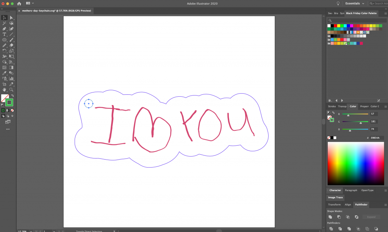Set toolbar paint mode to Gradient
The height and width of the screenshot is (232, 388).
[x=8, y=110]
